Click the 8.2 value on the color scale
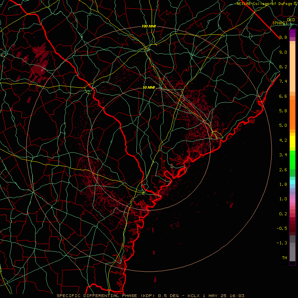Image resolution: width=298 pixels, height=298 pixels. (x=283, y=67)
